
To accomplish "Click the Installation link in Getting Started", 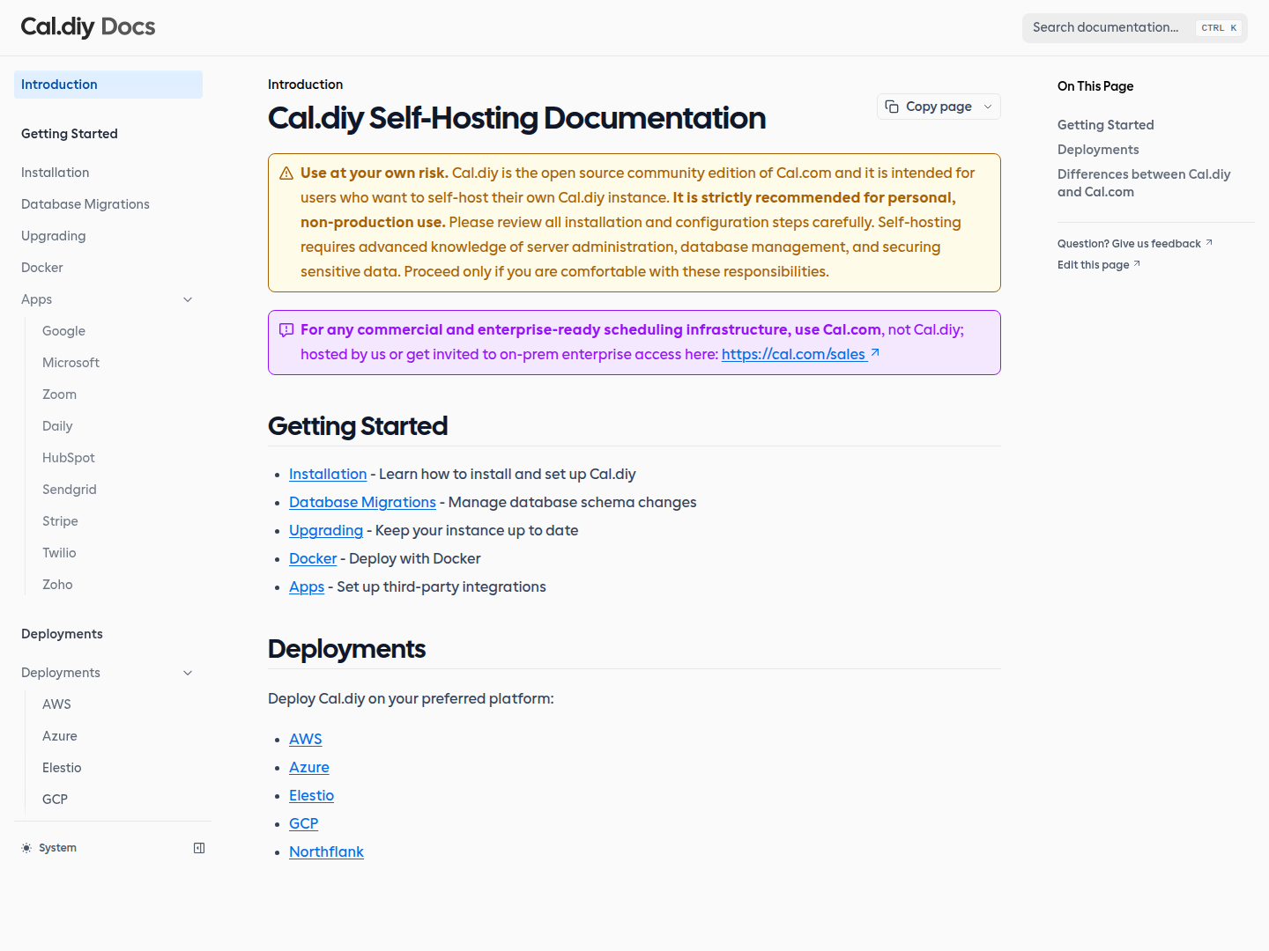I will [328, 474].
